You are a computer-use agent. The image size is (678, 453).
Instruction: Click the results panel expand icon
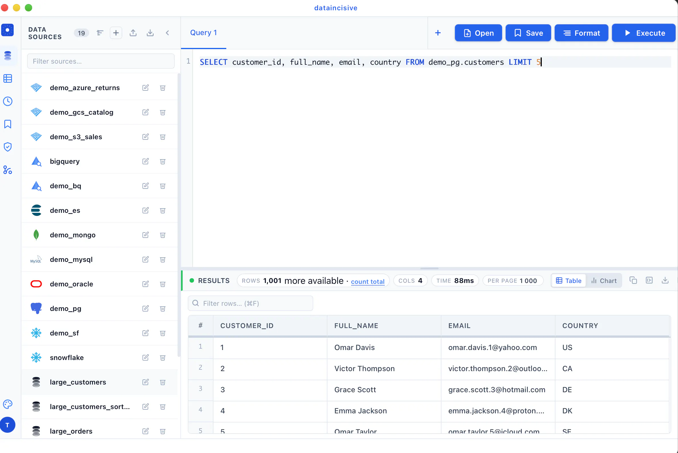coord(649,280)
